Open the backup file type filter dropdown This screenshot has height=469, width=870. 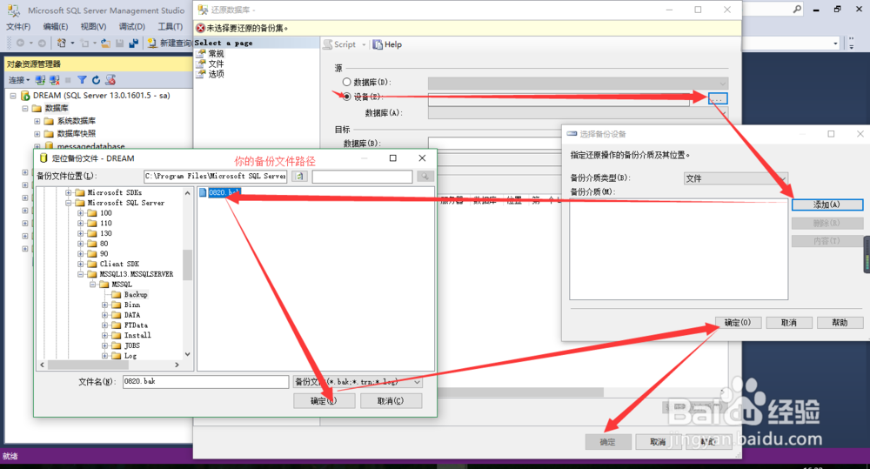pyautogui.click(x=417, y=382)
